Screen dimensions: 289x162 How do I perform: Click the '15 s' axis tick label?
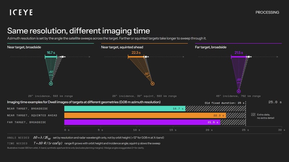(173, 130)
